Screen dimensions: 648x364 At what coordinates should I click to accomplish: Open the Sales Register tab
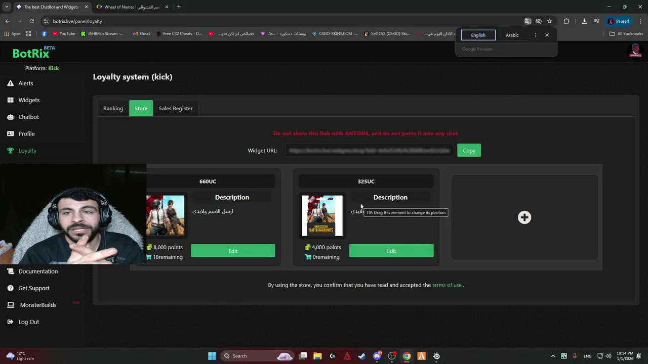coord(176,108)
